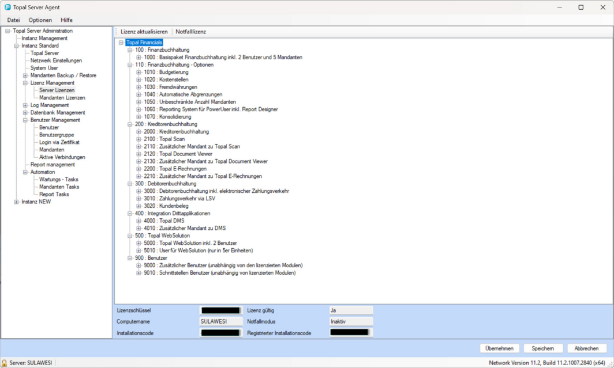Collapse the Lizenz Management node
The height and width of the screenshot is (368, 614).
(25, 83)
